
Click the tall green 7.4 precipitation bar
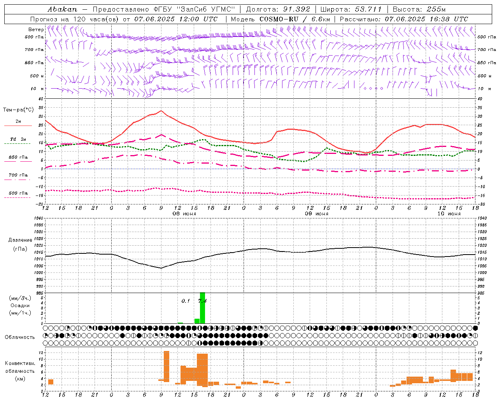[202, 308]
